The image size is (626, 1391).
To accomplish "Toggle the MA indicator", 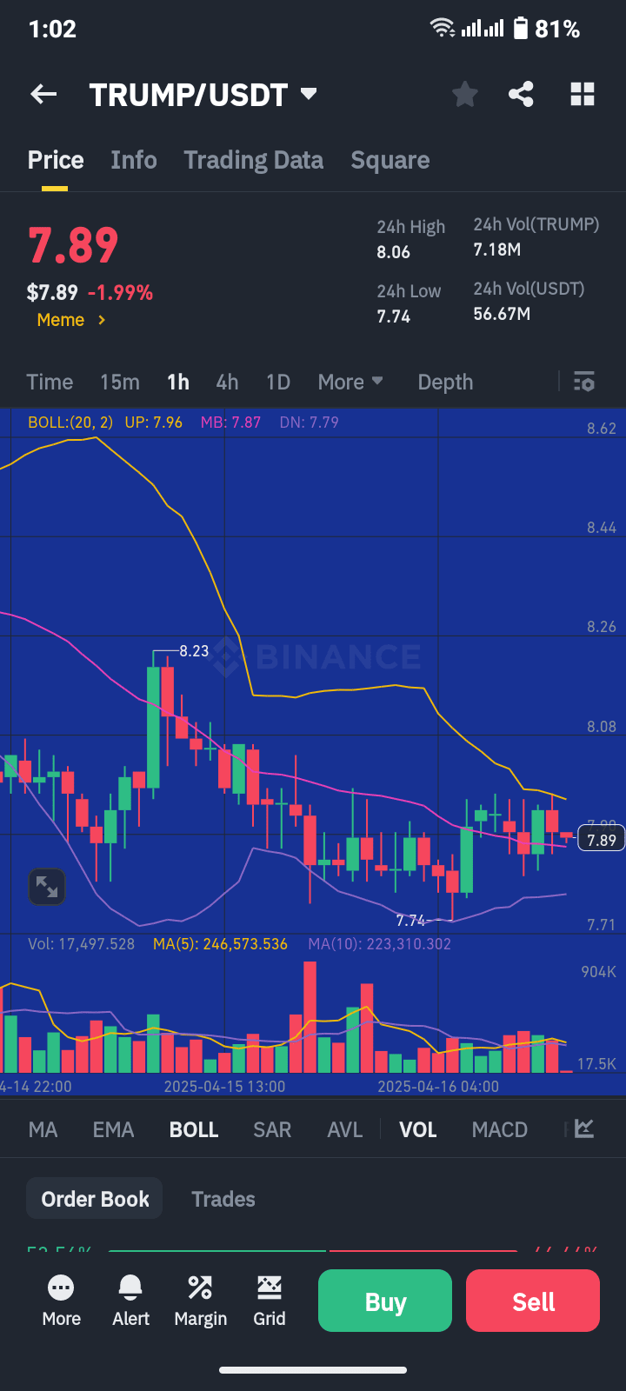I will pos(43,1129).
